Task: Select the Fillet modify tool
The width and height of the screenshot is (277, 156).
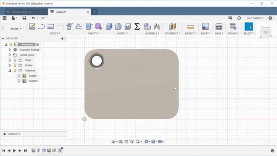Action: (x=118, y=26)
